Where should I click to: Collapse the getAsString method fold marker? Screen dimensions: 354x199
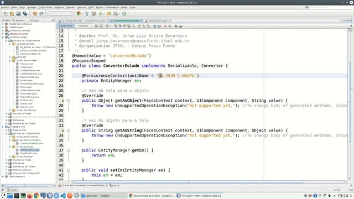[68, 130]
